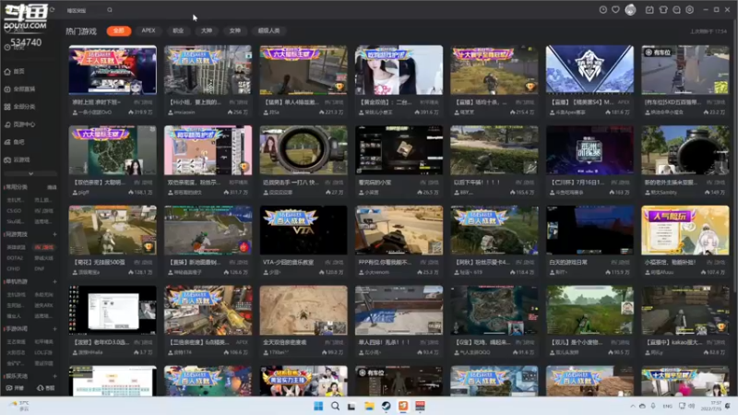Open Steam from the taskbar

click(x=386, y=406)
